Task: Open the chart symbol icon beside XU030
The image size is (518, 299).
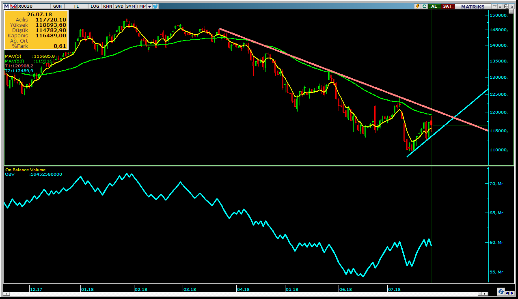Action: point(13,6)
